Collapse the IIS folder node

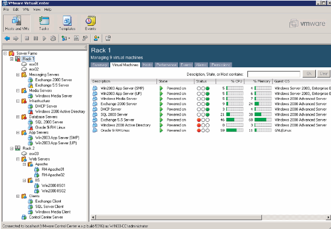24,180
